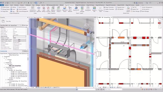Open Clash Settings in ribbon

click(44, 9)
